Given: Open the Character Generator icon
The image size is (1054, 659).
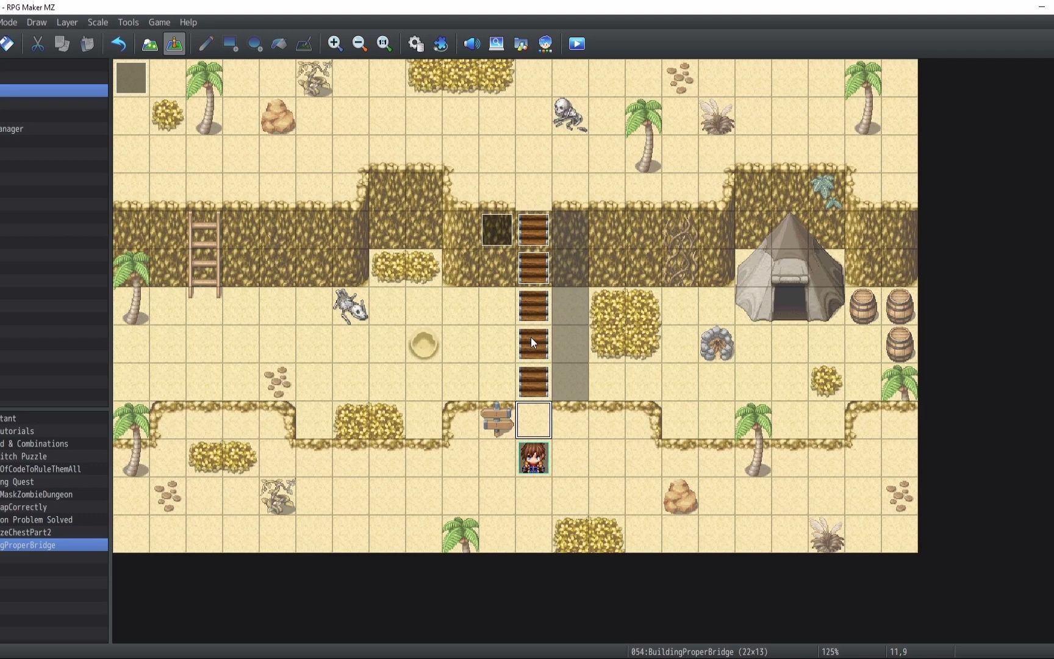Looking at the screenshot, I should pyautogui.click(x=545, y=44).
